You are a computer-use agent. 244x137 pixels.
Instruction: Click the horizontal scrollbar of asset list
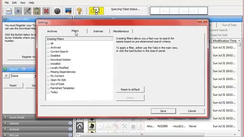(x=142, y=134)
